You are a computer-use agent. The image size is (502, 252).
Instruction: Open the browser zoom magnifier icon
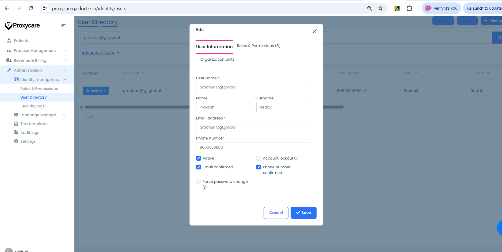point(370,8)
